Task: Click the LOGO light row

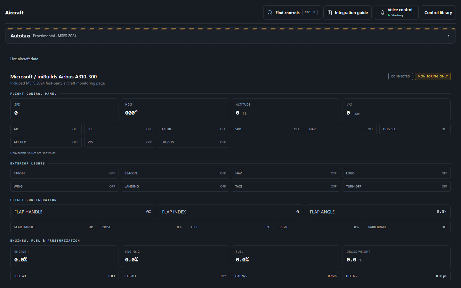Action: pos(397,173)
